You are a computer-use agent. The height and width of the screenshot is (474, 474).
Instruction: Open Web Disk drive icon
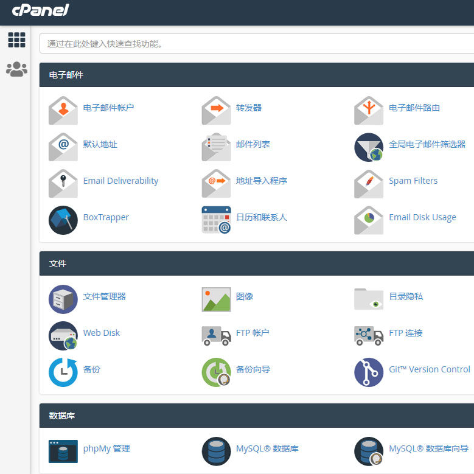pyautogui.click(x=63, y=336)
